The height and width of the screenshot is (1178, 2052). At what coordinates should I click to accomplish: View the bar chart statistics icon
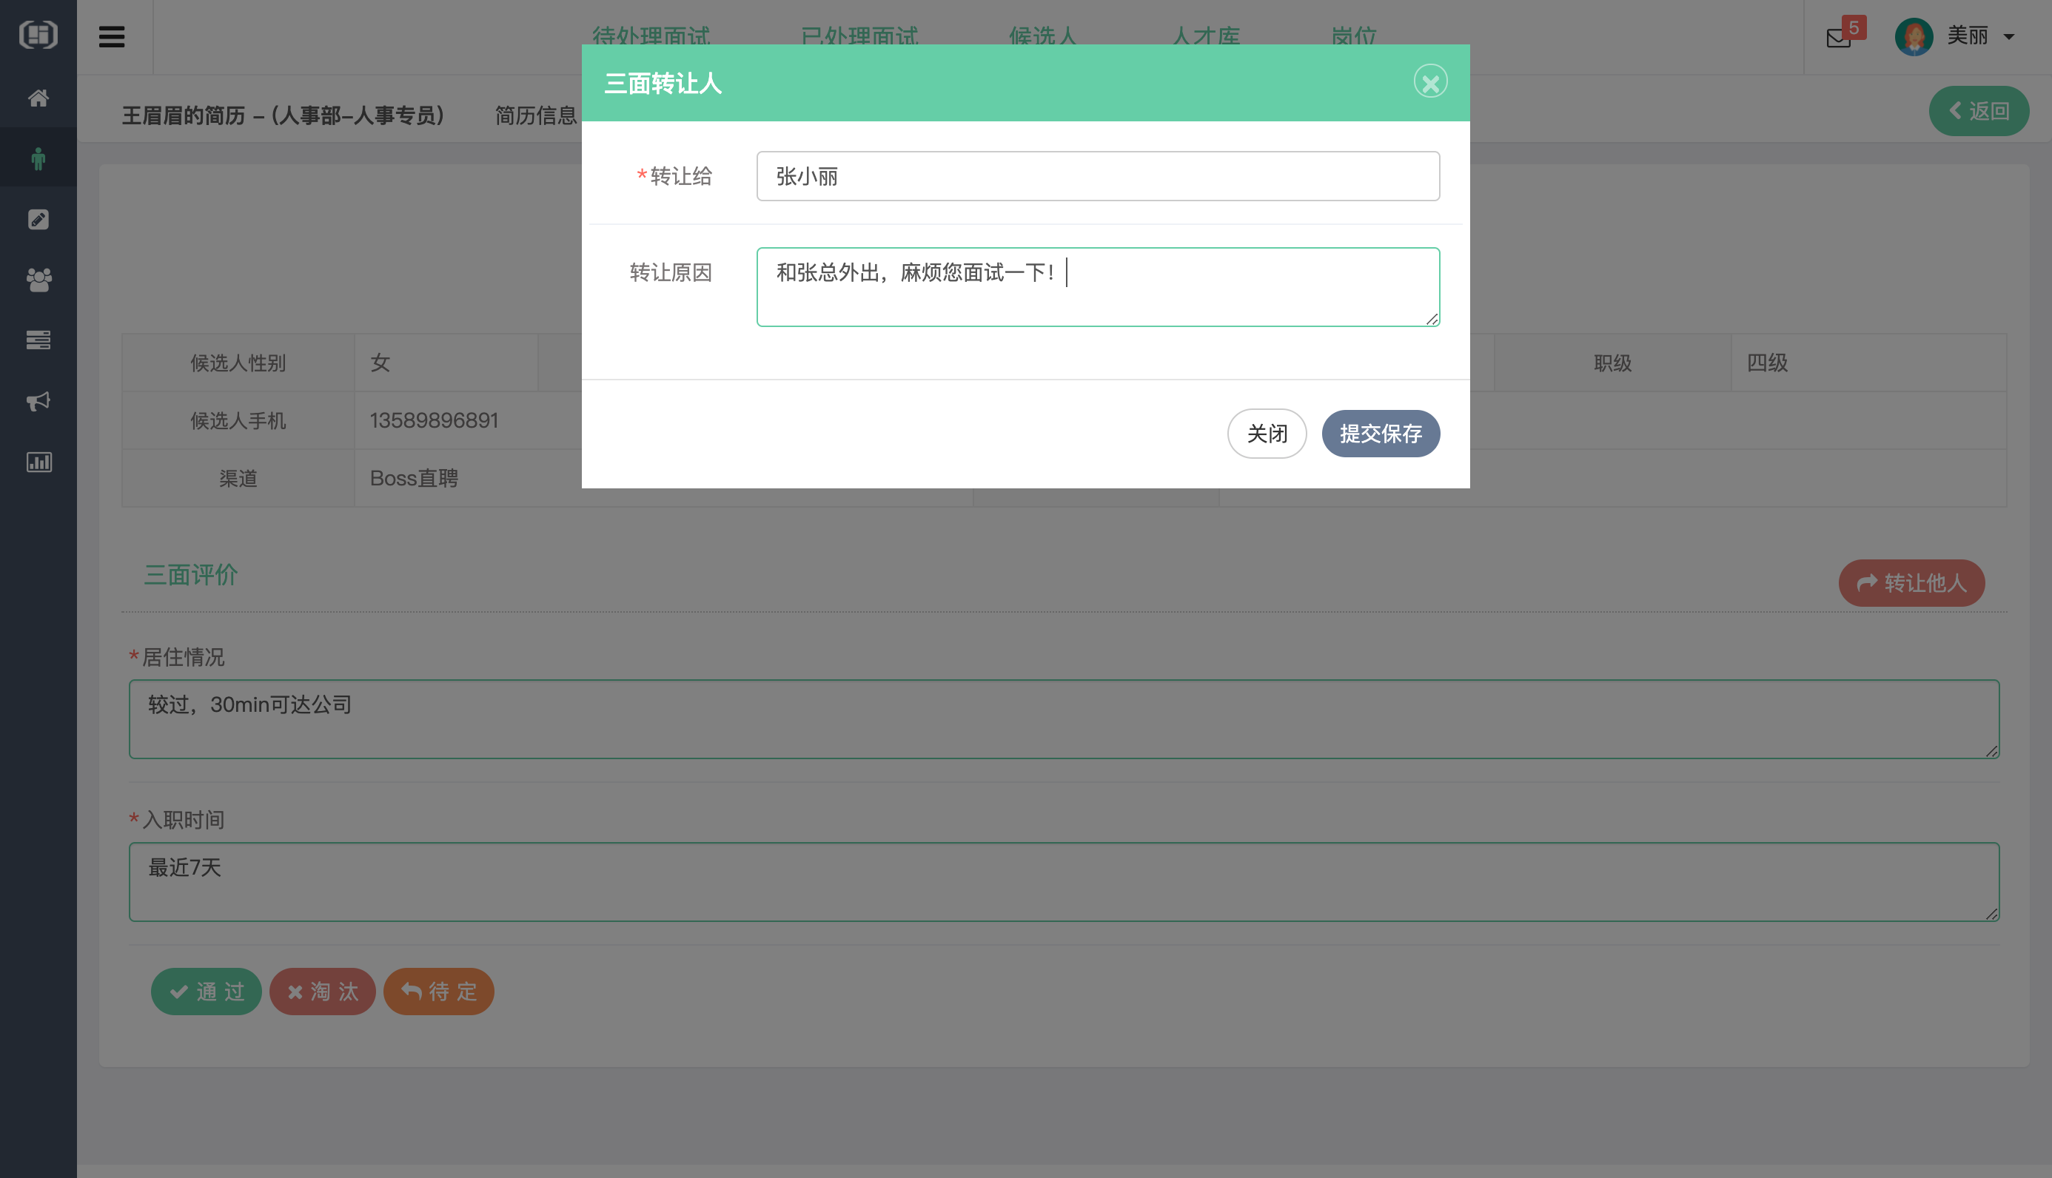(38, 462)
